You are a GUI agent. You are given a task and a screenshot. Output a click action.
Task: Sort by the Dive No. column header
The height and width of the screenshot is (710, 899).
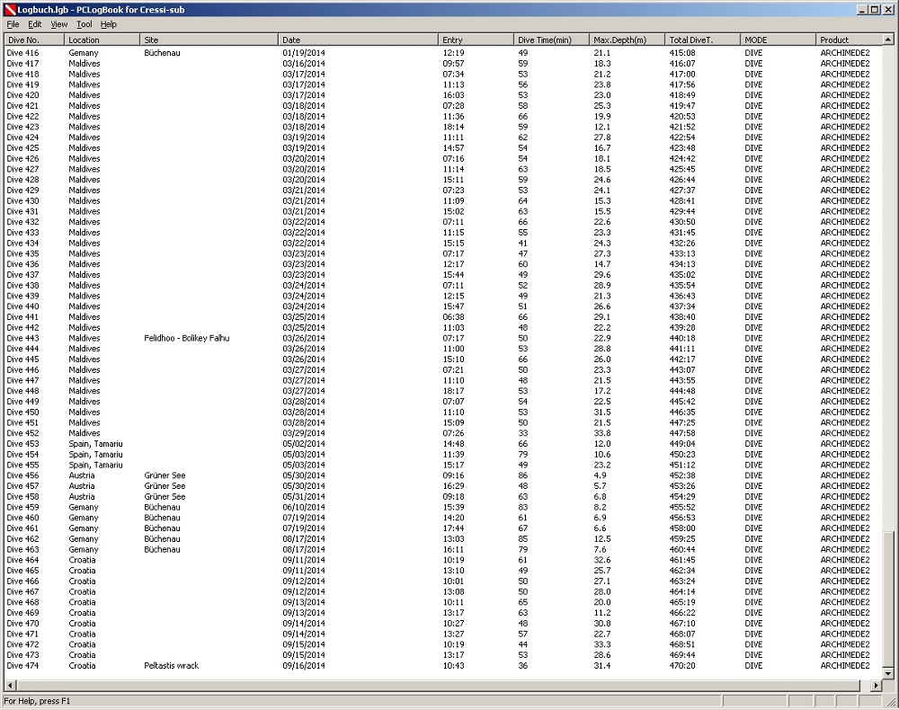34,40
